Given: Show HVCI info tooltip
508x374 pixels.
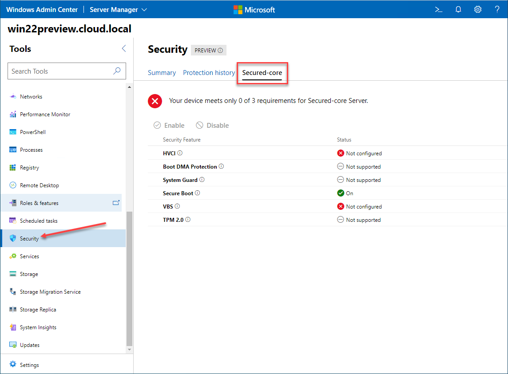Looking at the screenshot, I should tap(180, 153).
